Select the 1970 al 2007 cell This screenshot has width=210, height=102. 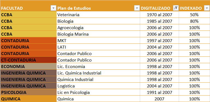[159, 15]
